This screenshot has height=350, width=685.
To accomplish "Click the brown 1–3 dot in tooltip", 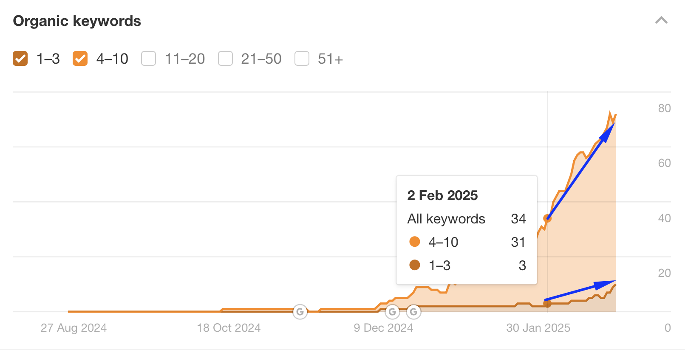I will [414, 265].
